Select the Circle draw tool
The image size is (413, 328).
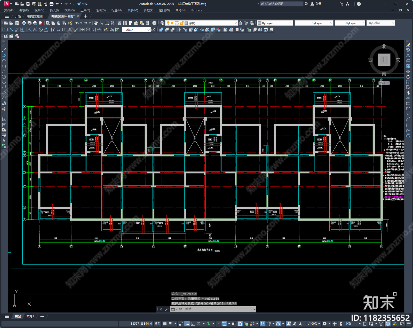pos(4,77)
